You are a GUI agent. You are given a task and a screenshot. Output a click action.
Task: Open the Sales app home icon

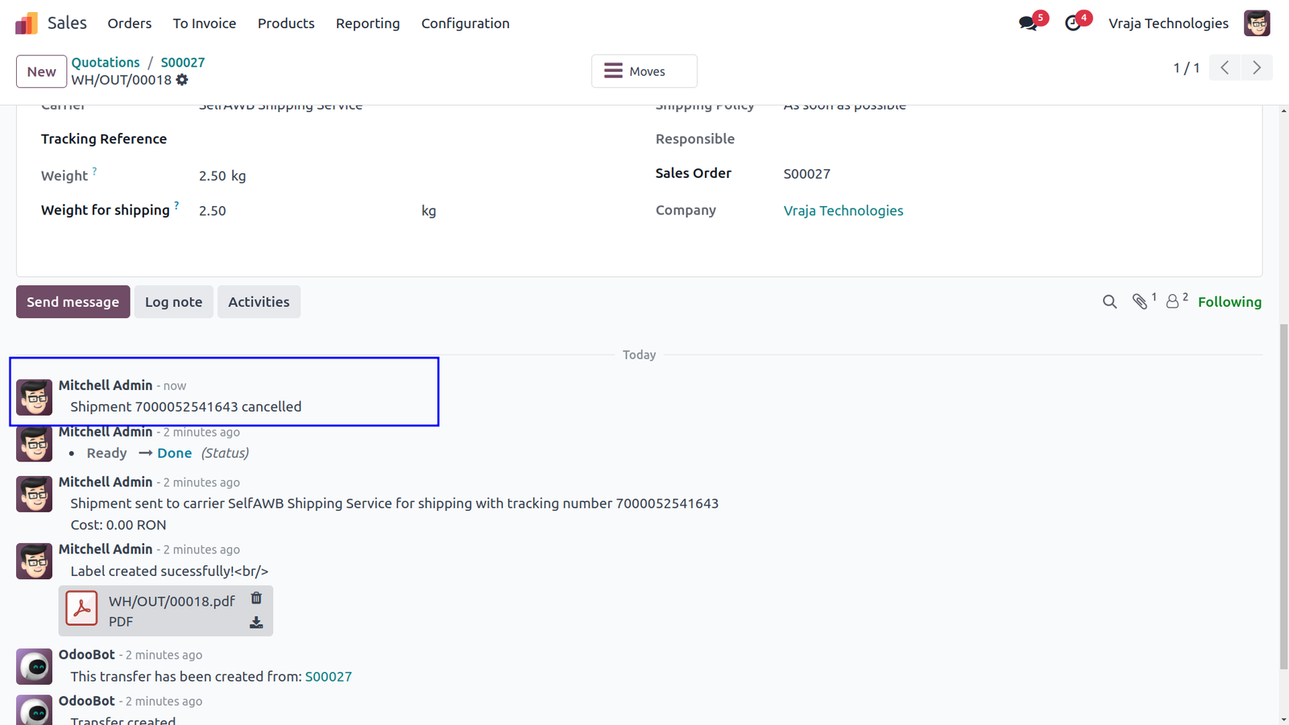[x=27, y=23]
